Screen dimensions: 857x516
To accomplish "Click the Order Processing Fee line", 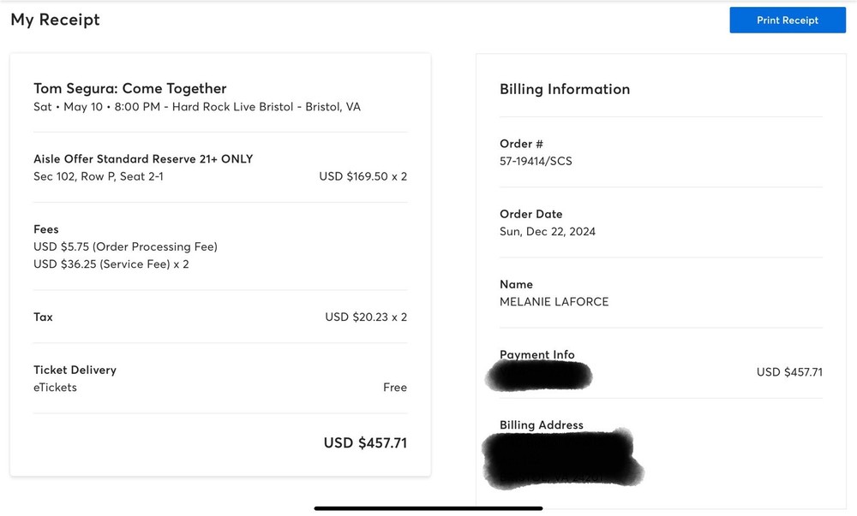I will (124, 246).
